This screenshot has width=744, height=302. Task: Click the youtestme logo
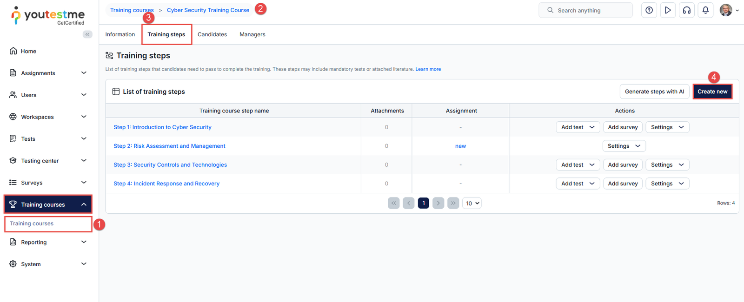(48, 15)
